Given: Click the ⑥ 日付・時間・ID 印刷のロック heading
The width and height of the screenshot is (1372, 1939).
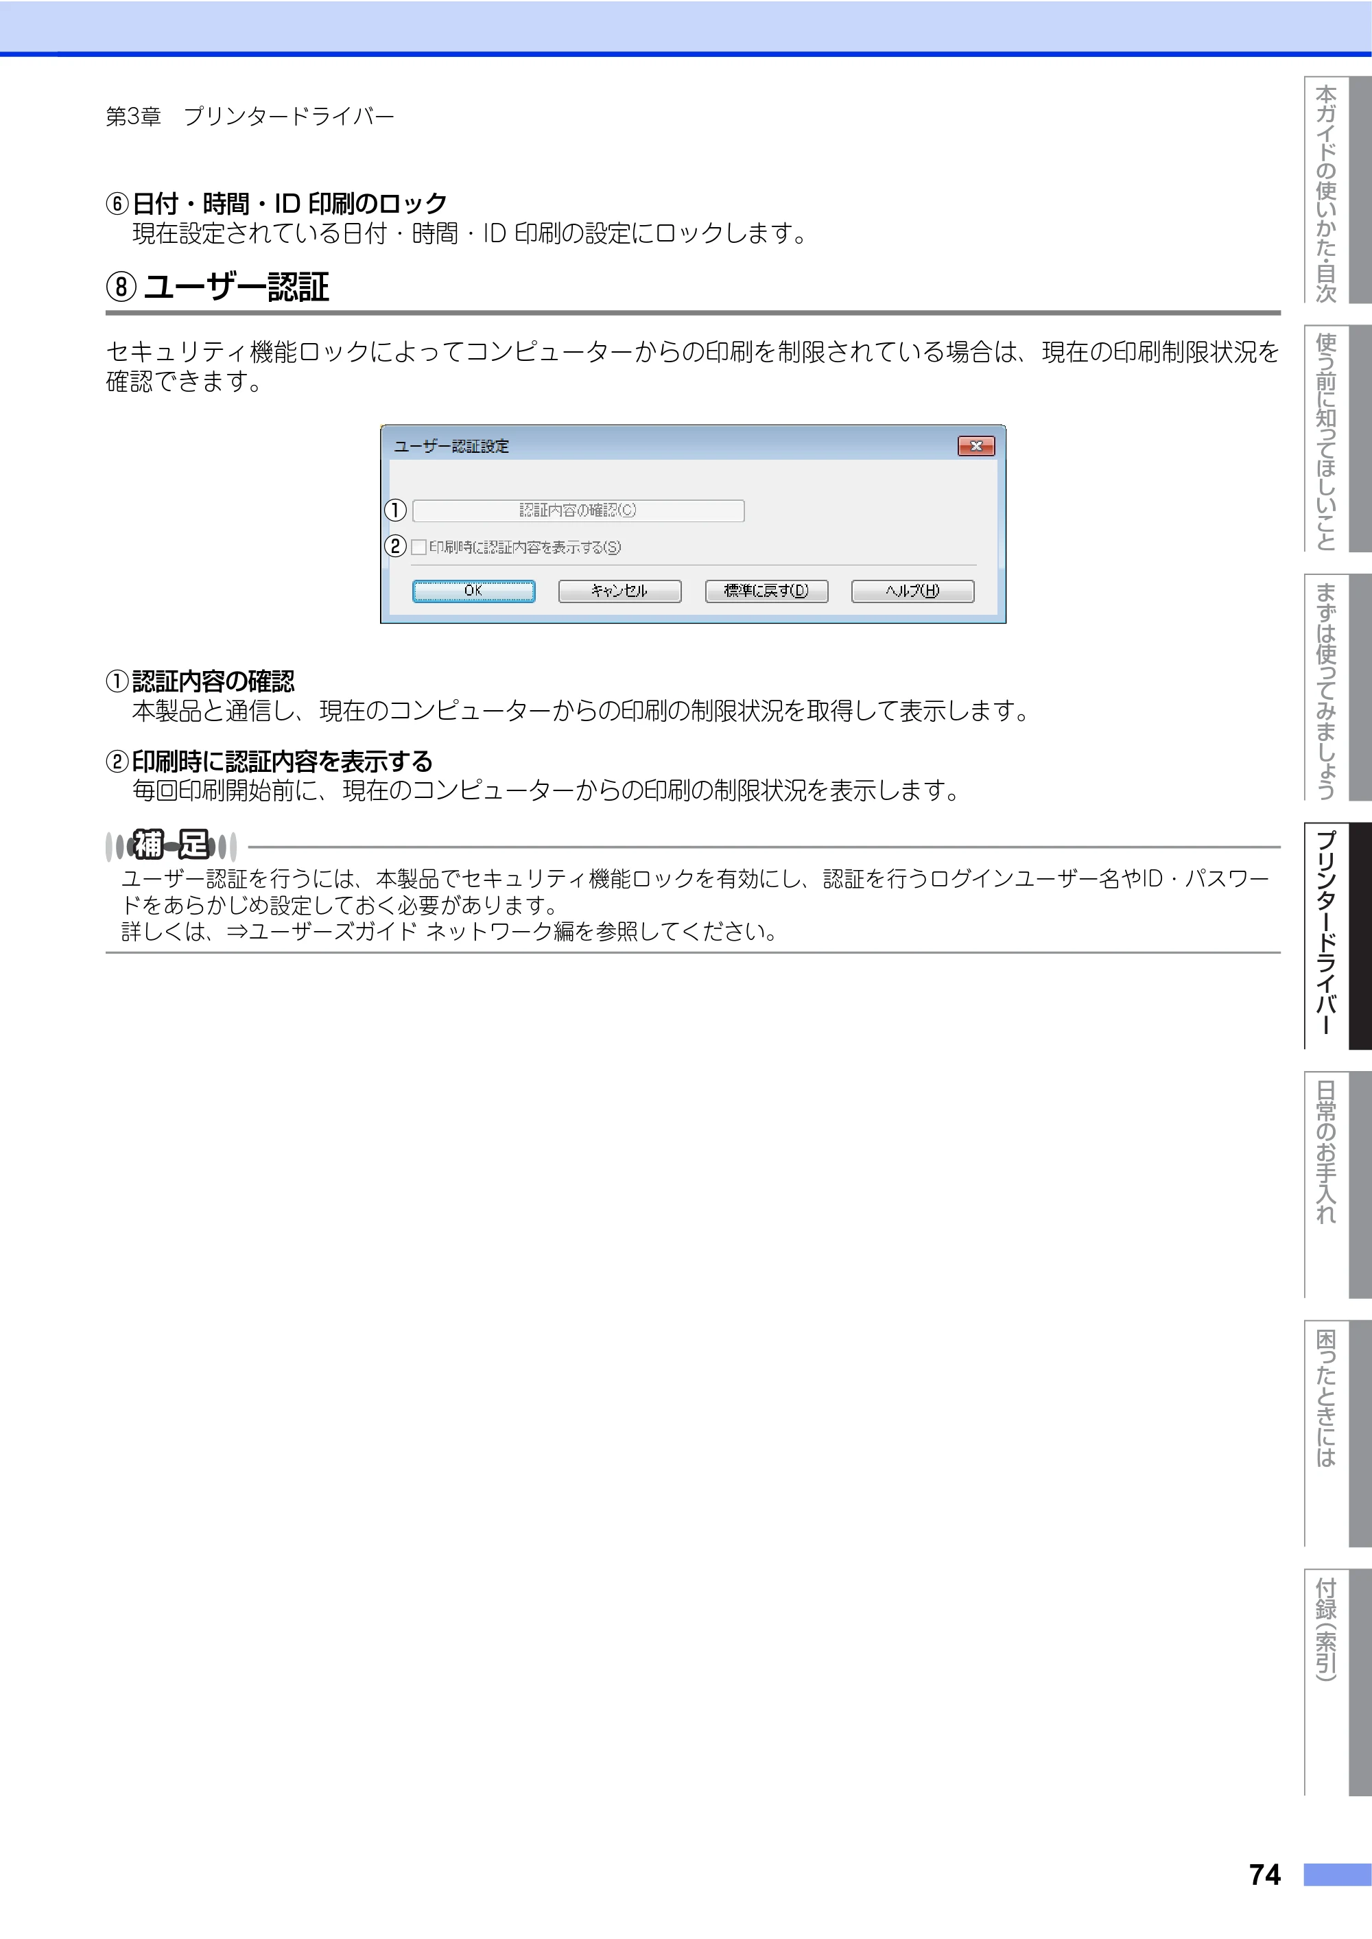Looking at the screenshot, I should point(276,204).
